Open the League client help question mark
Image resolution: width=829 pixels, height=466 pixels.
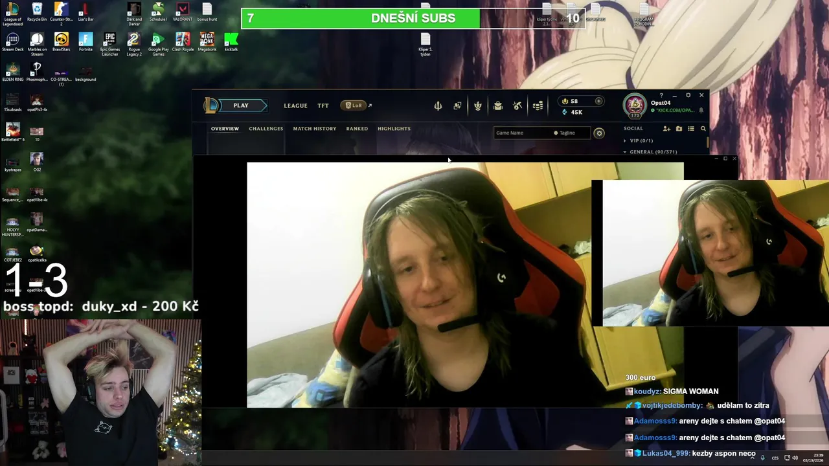point(661,95)
